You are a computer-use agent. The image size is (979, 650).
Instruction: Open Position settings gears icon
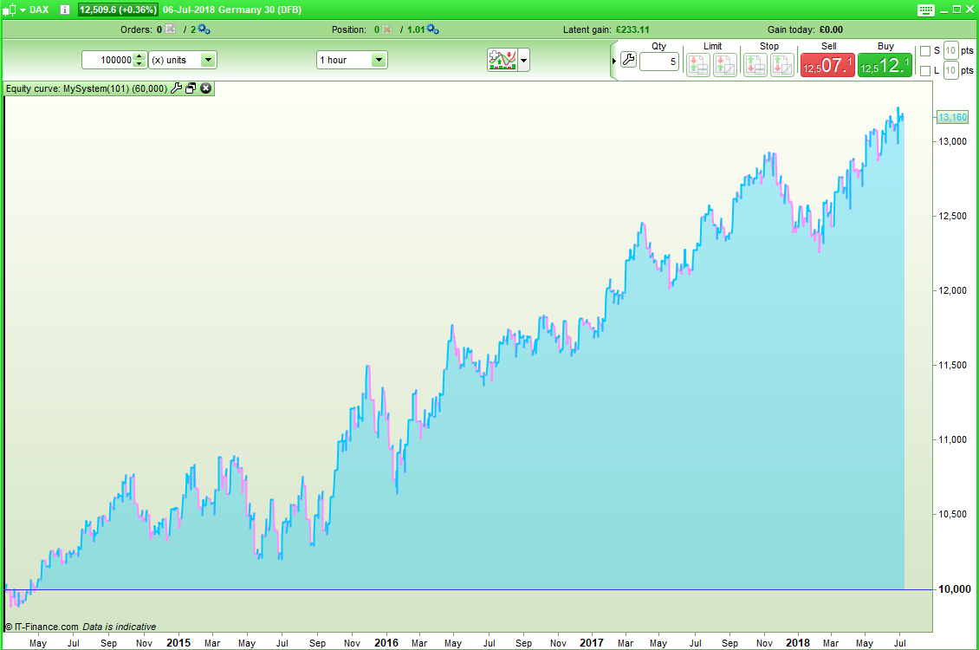point(432,29)
